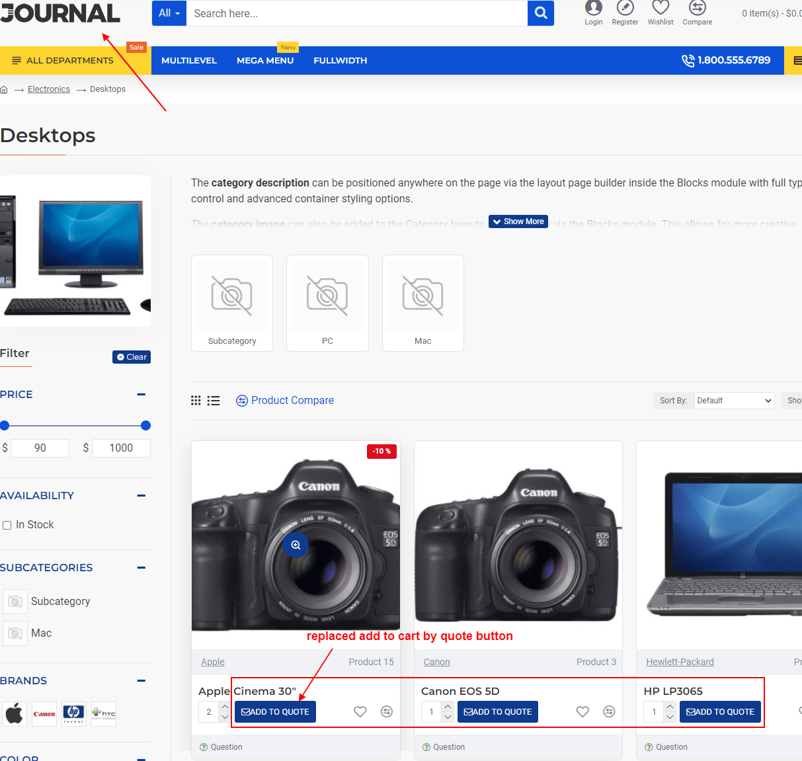
Task: Focus the Search here field
Action: (x=357, y=13)
